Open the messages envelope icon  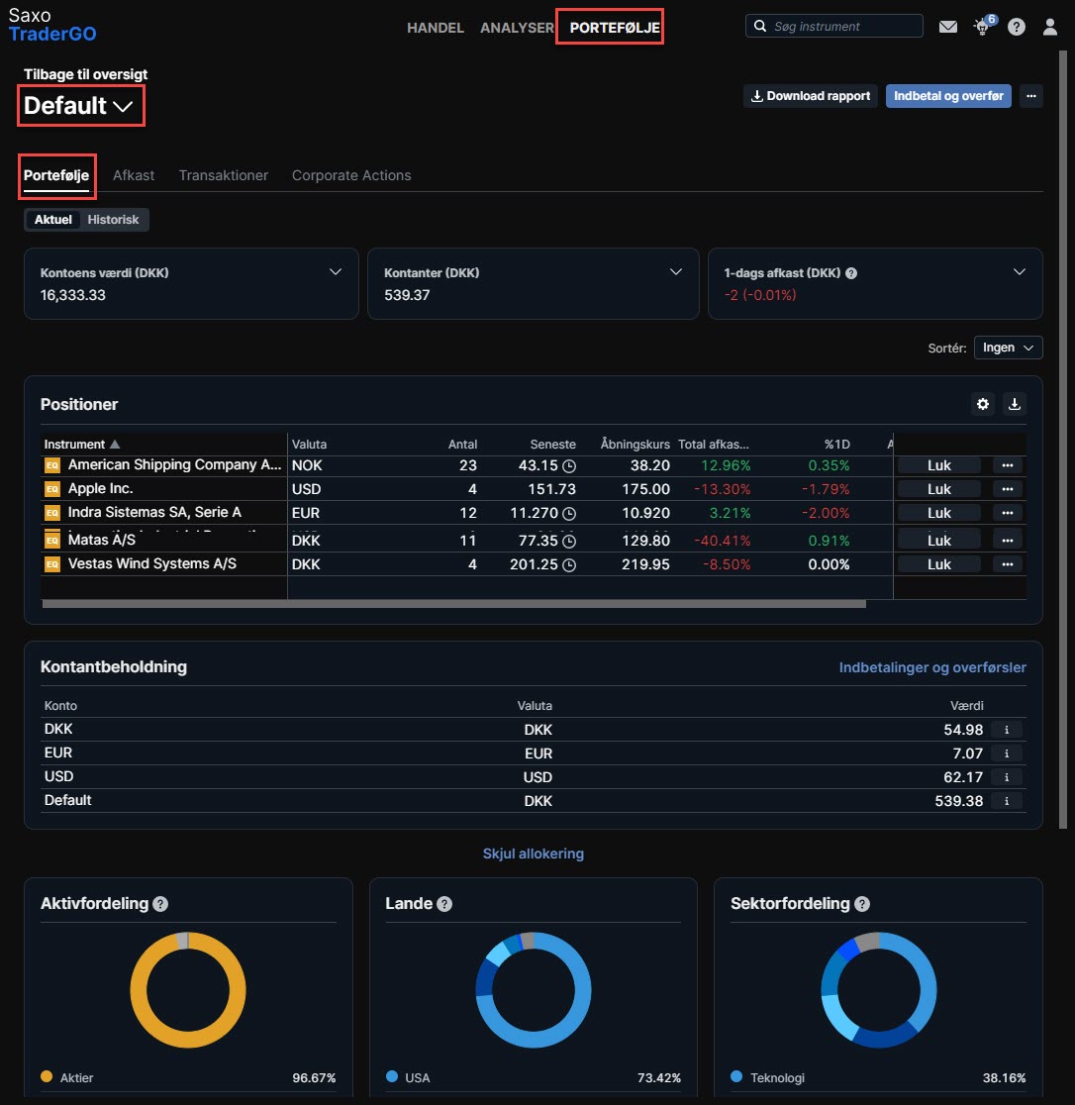948,27
